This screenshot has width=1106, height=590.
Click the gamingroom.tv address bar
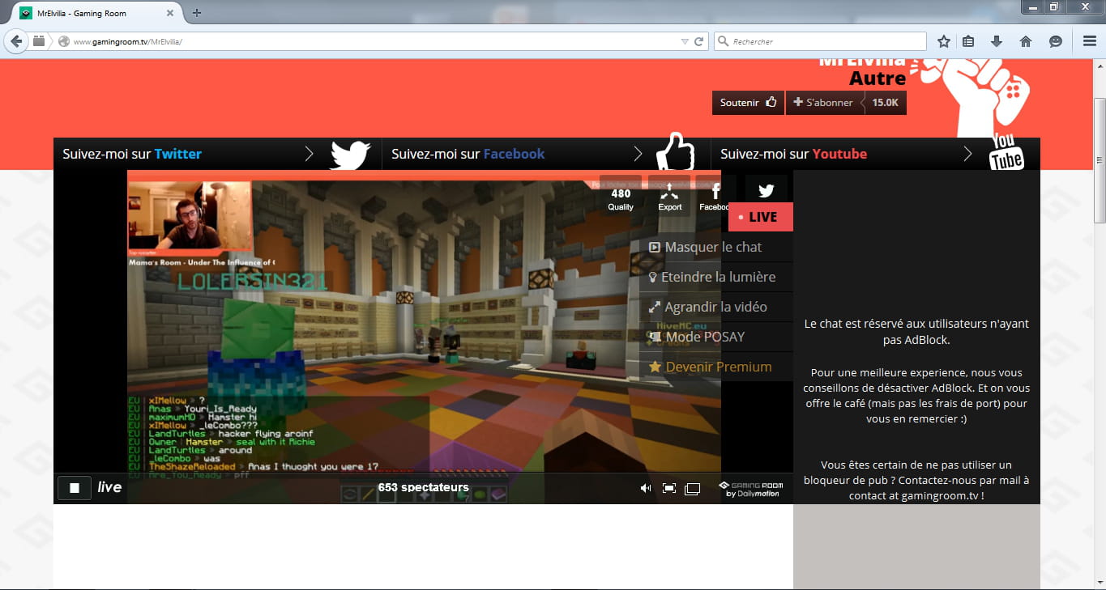click(369, 41)
